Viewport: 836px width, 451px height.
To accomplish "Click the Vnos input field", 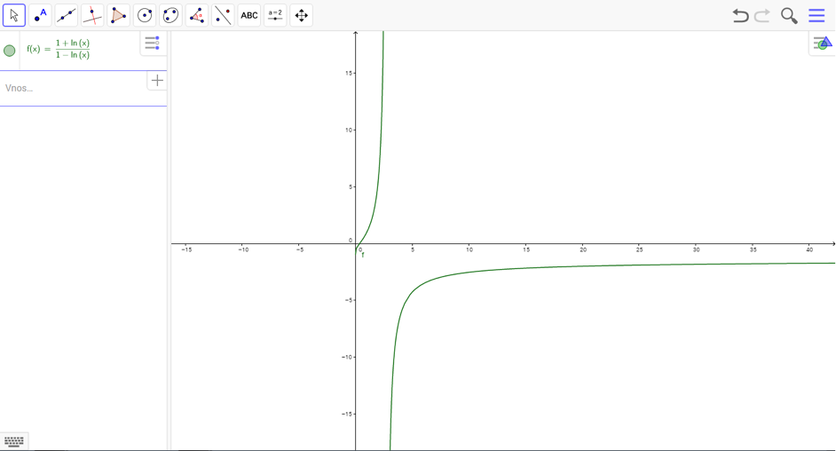I will tap(71, 88).
